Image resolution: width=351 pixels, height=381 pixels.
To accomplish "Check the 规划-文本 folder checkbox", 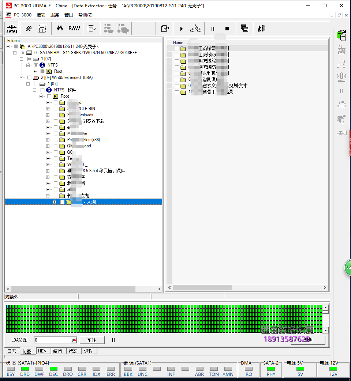I will pyautogui.click(x=177, y=86).
